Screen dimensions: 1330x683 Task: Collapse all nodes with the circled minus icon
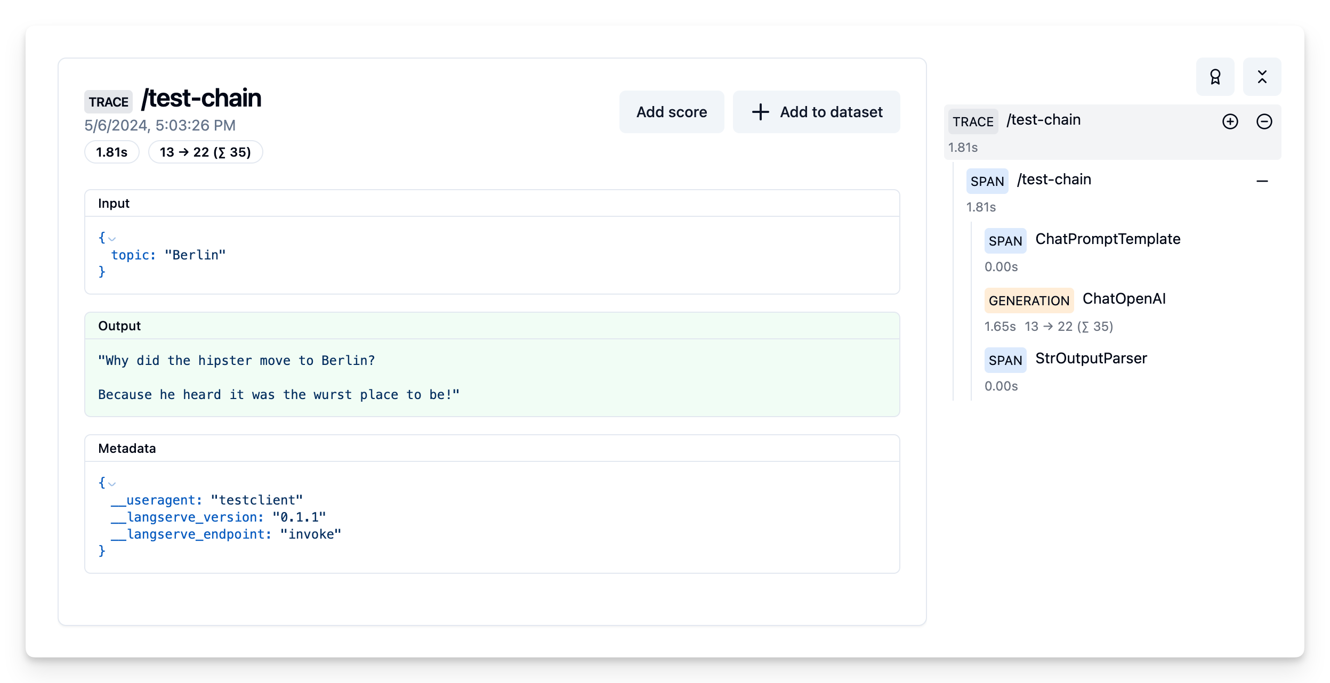click(x=1264, y=121)
